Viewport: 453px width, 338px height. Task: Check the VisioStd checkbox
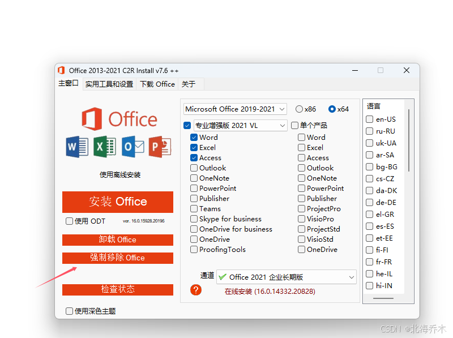click(x=301, y=239)
